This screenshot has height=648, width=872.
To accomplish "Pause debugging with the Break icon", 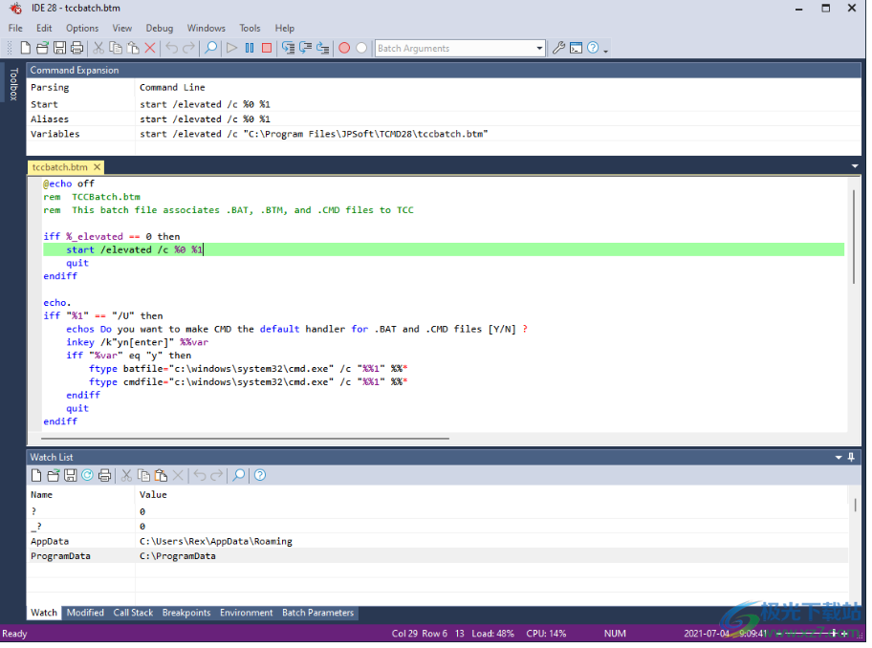I will [x=250, y=49].
